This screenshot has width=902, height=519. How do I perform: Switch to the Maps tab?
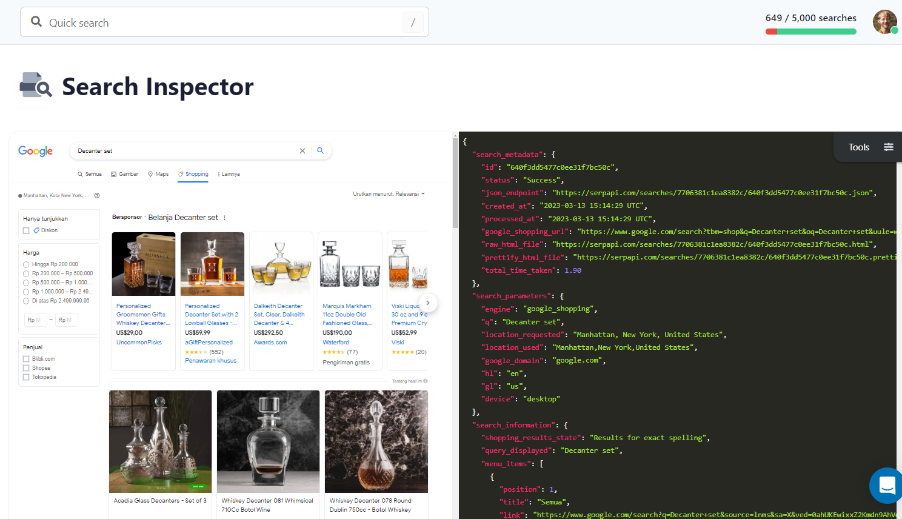[x=158, y=174]
